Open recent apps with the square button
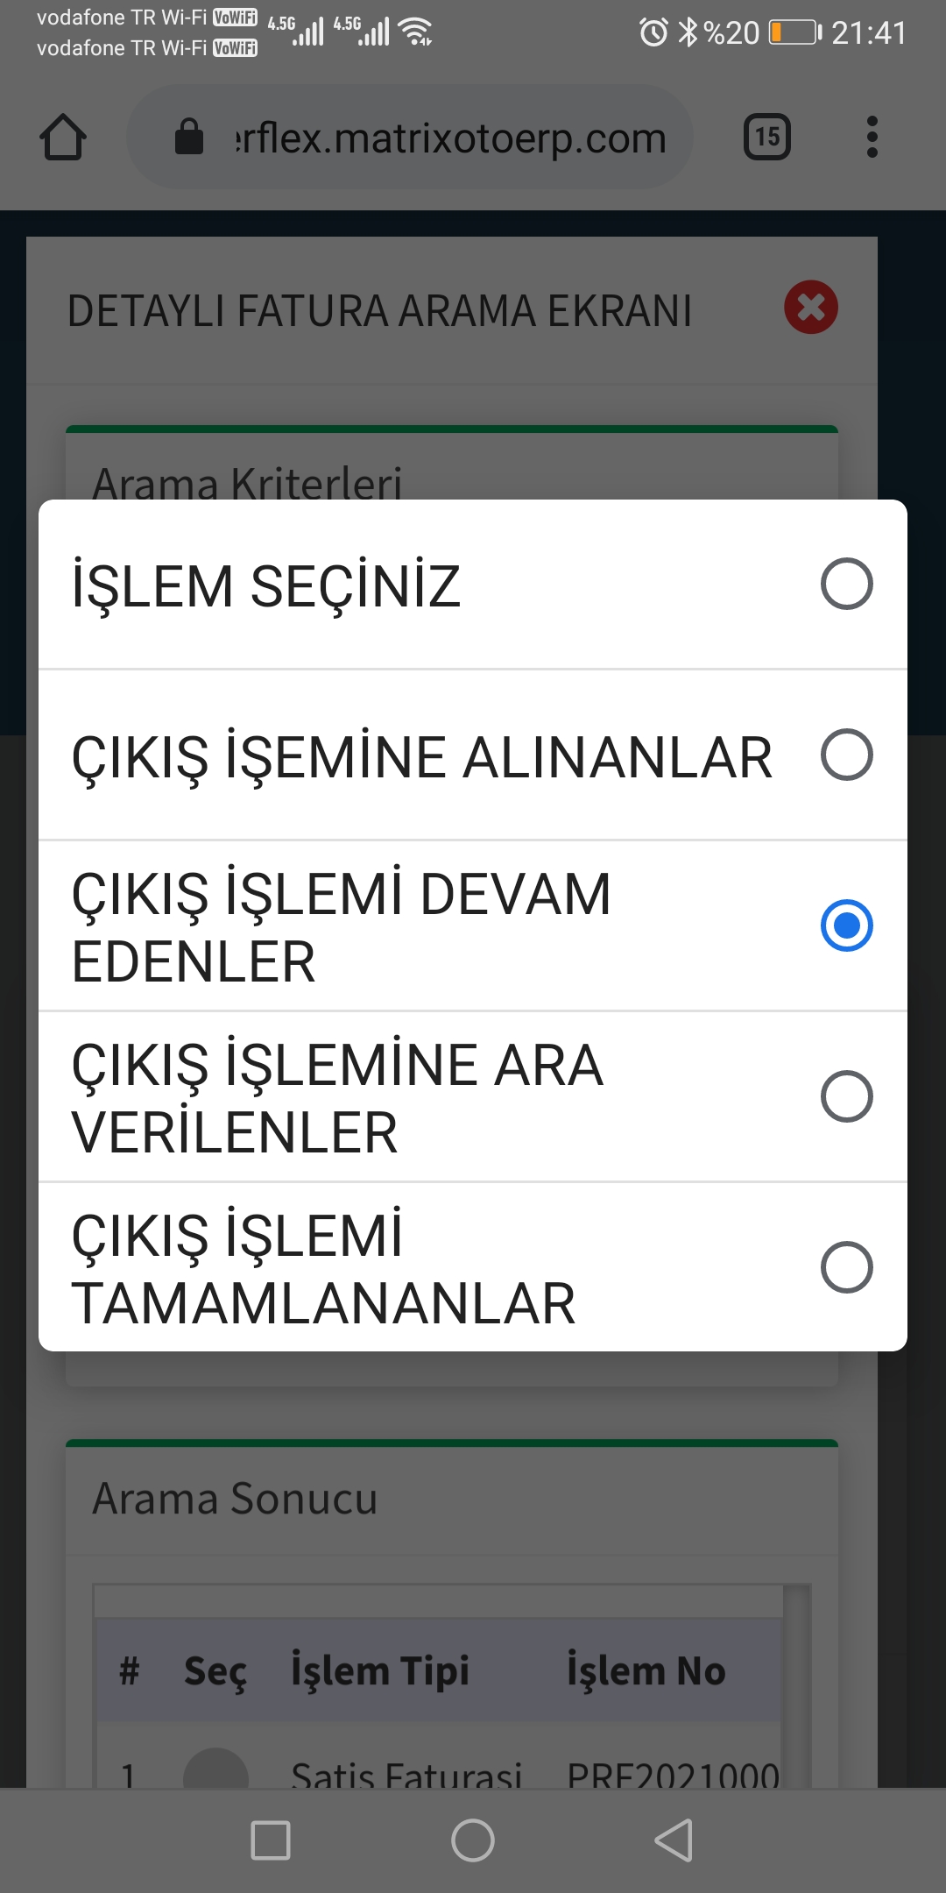 [271, 1840]
